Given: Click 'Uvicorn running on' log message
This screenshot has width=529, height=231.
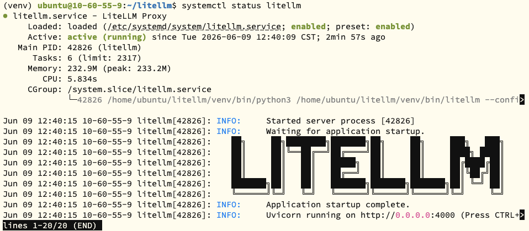Looking at the screenshot, I should coord(310,215).
